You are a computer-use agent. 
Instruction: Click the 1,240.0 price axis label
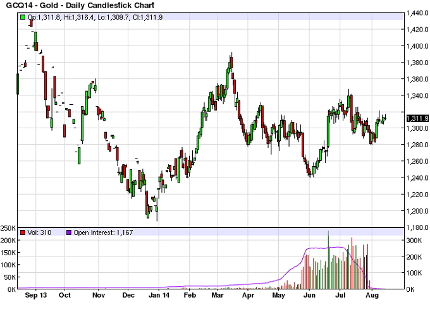pyautogui.click(x=417, y=178)
